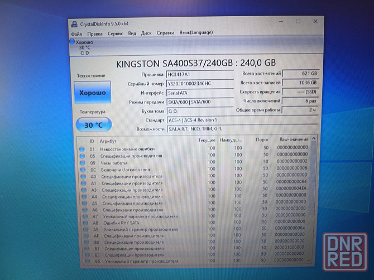Click the Невосстановимые ошибки attribute name
The image size is (374, 280).
(127, 149)
